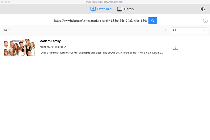Download the Modern Family series
This screenshot has width=210, height=140.
point(175,48)
